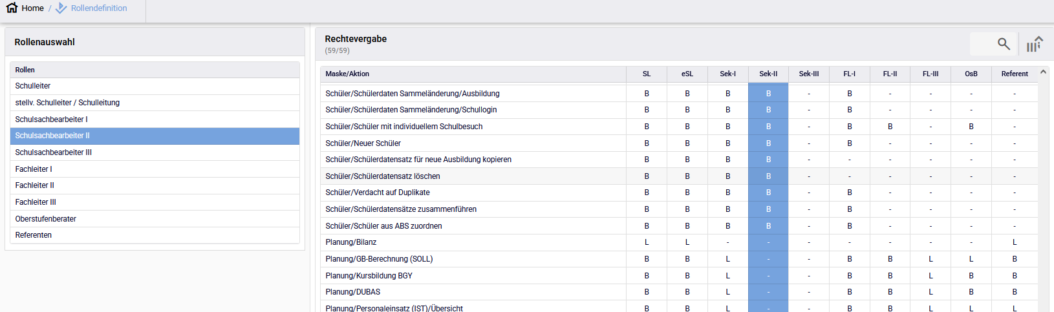Click the FL-III column header
The height and width of the screenshot is (312, 1054).
coord(930,74)
